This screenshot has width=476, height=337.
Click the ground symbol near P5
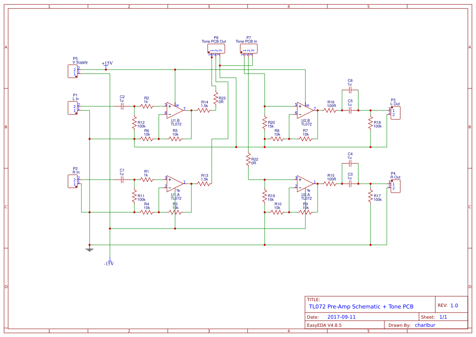[x=90, y=249]
